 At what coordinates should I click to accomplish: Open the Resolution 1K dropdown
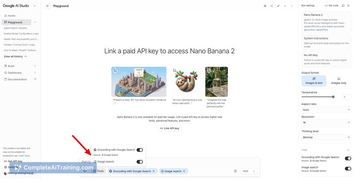pos(326,122)
